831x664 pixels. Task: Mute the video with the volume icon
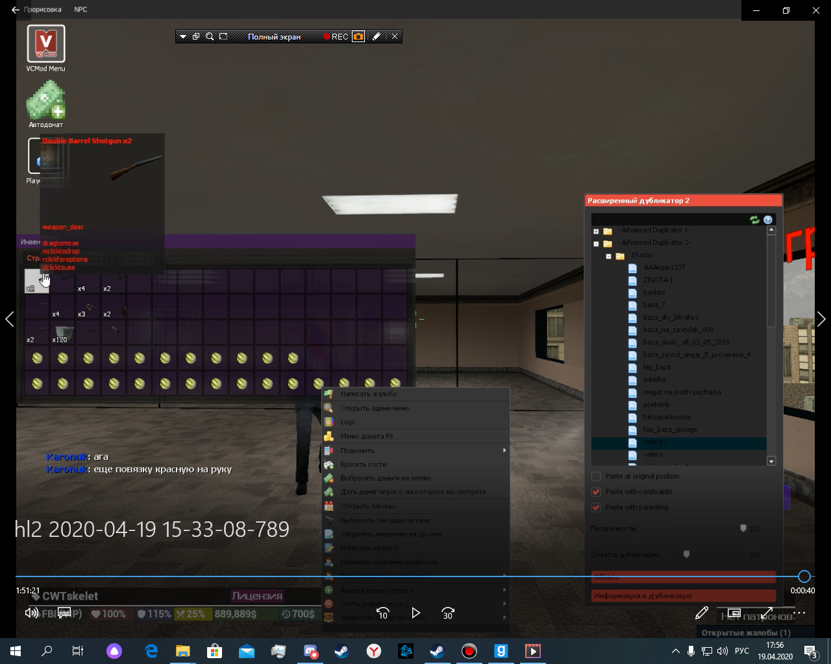[x=31, y=613]
